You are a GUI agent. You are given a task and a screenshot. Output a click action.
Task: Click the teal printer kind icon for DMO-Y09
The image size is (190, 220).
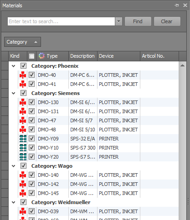tap(23, 139)
